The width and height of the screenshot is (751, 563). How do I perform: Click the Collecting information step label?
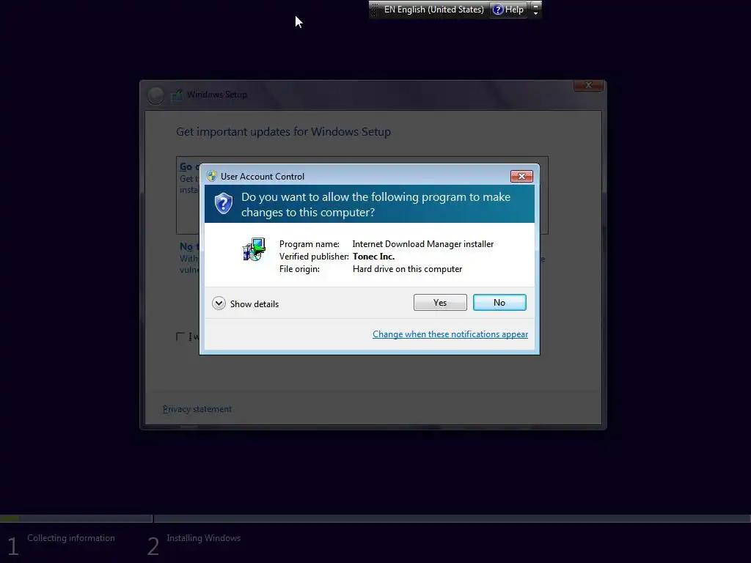pos(71,538)
